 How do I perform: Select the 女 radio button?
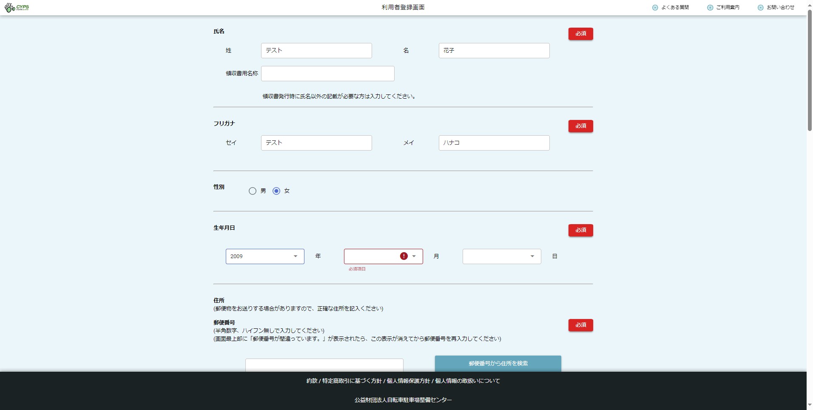(x=276, y=191)
